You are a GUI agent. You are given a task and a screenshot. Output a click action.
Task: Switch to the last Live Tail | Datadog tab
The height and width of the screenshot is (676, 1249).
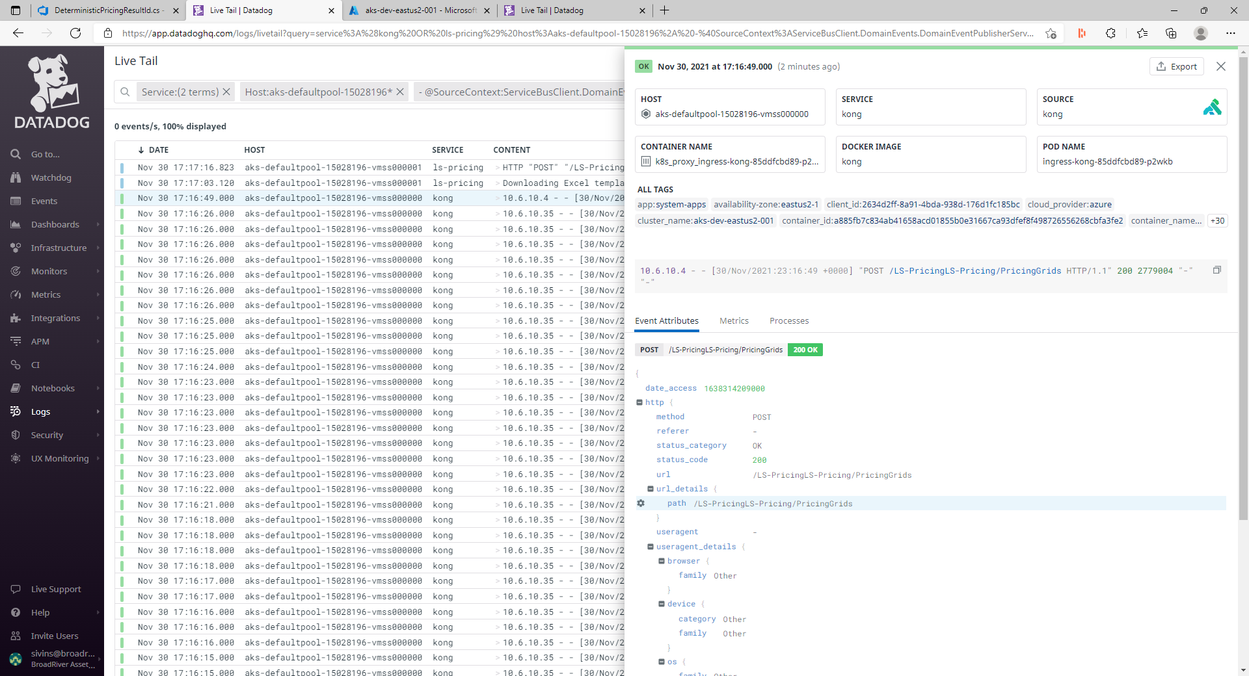pyautogui.click(x=575, y=10)
